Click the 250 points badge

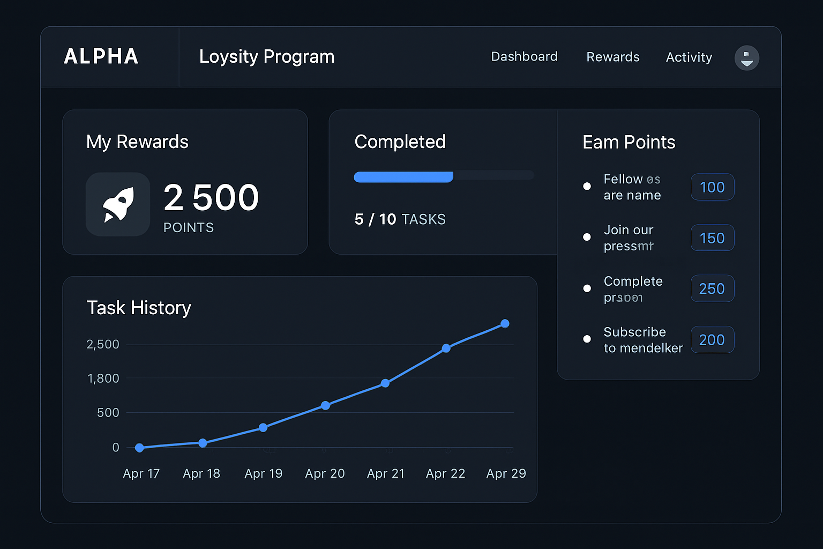pos(712,288)
